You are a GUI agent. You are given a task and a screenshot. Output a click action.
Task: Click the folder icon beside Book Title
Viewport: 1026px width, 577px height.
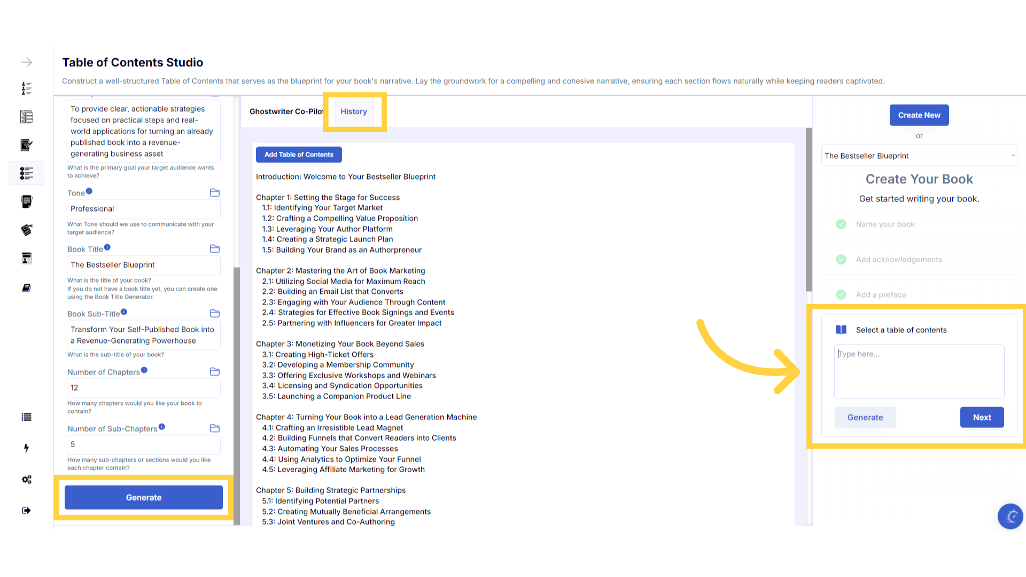[215, 249]
